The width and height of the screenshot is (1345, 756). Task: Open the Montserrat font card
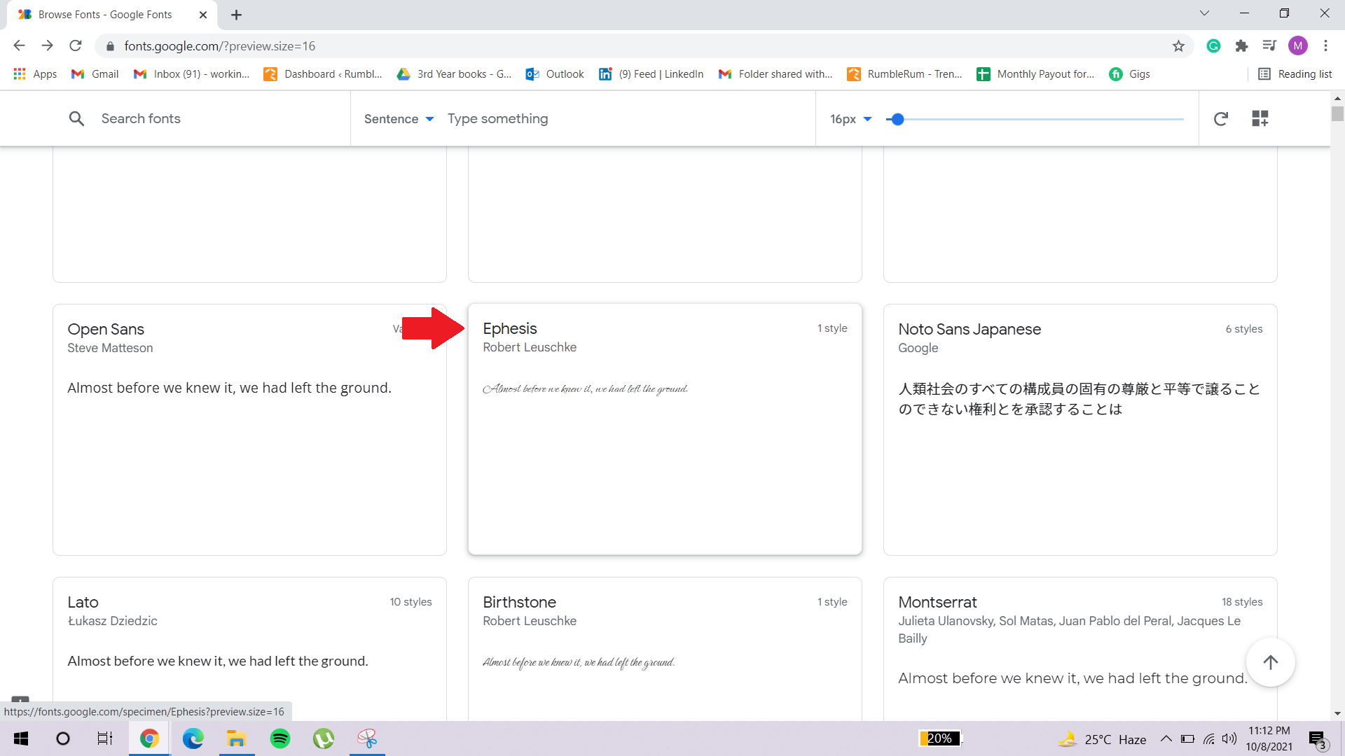tap(1080, 649)
